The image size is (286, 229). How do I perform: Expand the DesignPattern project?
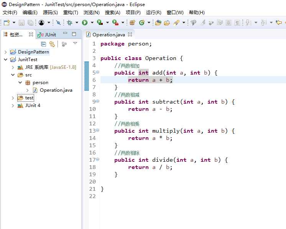click(5, 52)
